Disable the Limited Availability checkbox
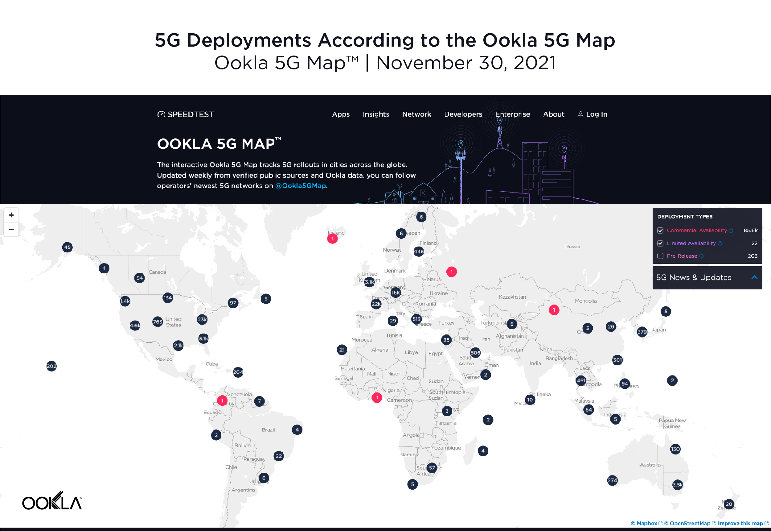 (661, 243)
